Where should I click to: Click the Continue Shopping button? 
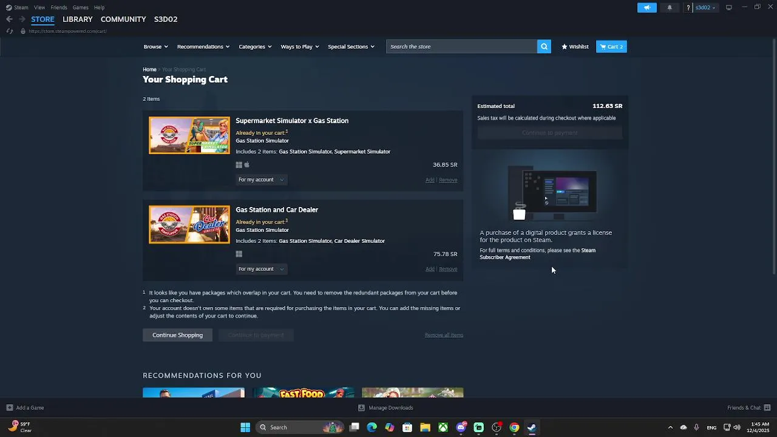point(177,335)
